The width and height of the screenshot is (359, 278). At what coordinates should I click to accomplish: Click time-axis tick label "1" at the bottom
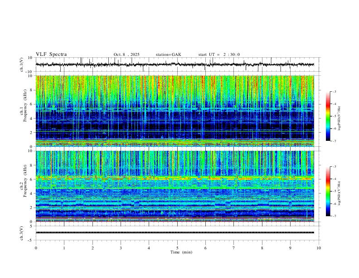64,248
